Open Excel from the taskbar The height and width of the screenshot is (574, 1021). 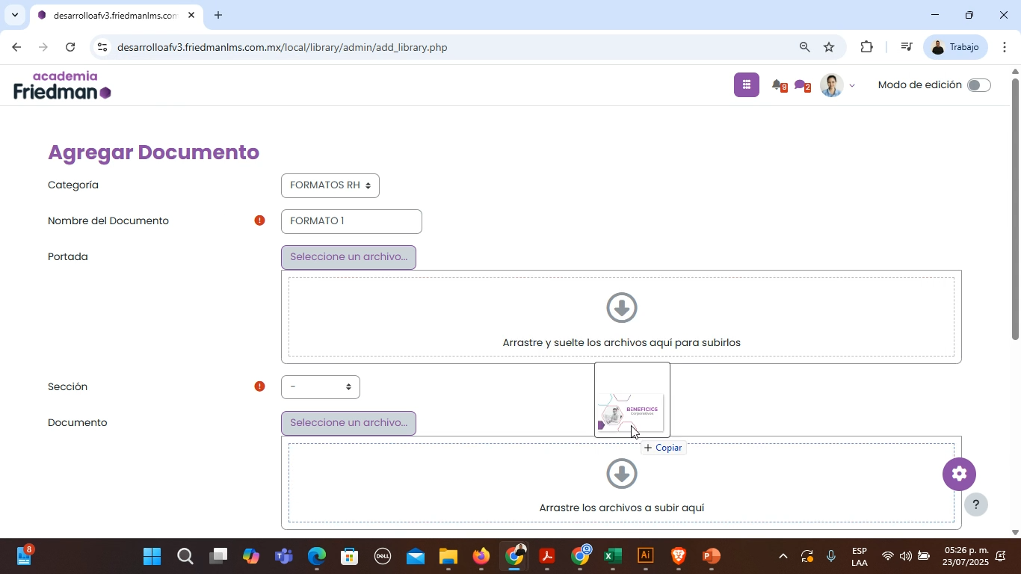click(x=612, y=556)
